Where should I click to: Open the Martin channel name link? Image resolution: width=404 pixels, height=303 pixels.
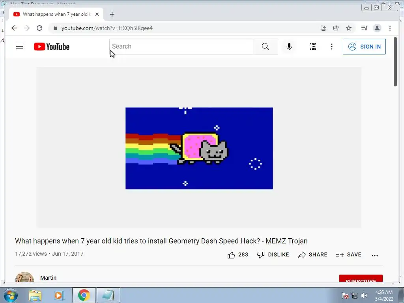point(48,278)
